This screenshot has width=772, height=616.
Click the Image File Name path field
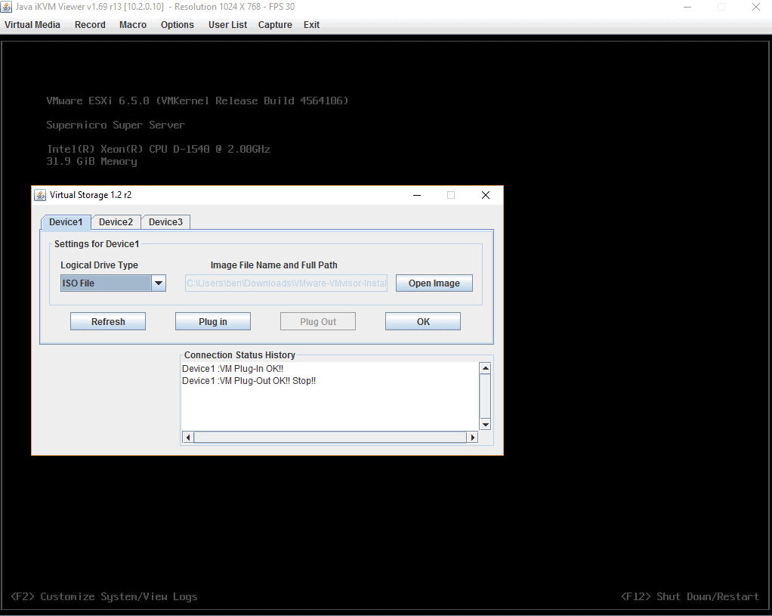tap(286, 283)
